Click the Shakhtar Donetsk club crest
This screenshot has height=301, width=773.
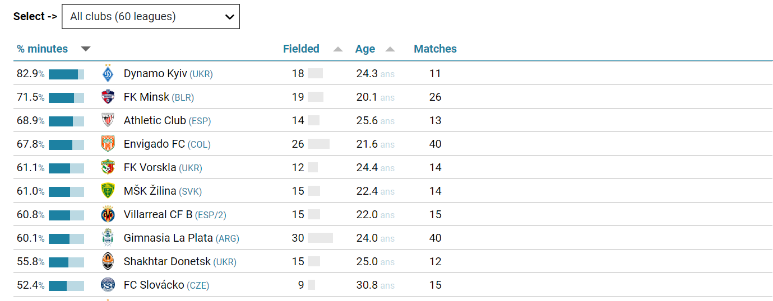tap(108, 262)
